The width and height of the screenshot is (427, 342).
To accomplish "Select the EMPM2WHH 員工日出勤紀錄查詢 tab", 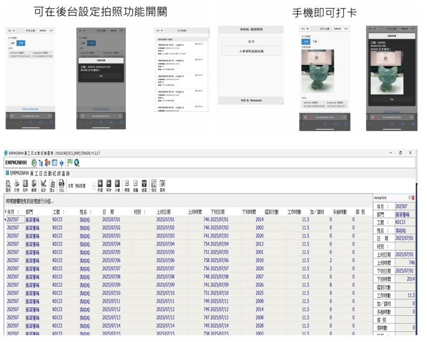I will pos(39,173).
